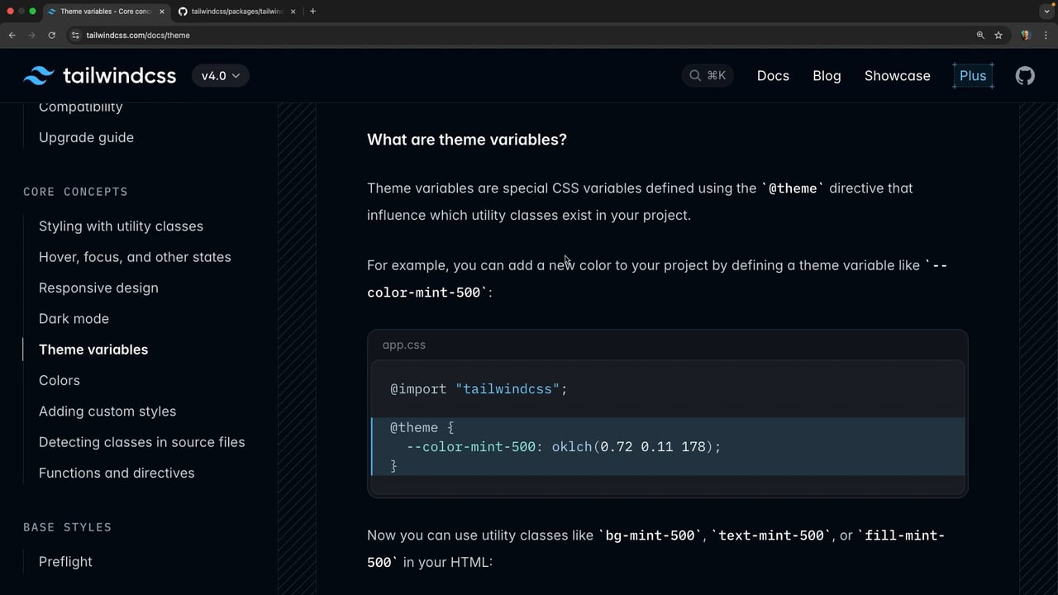Image resolution: width=1058 pixels, height=595 pixels.
Task: Click the @theme { code line
Action: point(422,427)
